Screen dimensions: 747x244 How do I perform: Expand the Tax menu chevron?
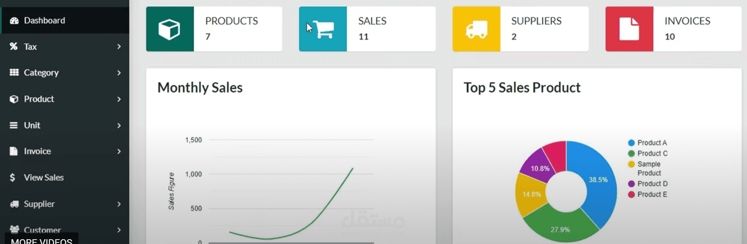click(x=119, y=46)
